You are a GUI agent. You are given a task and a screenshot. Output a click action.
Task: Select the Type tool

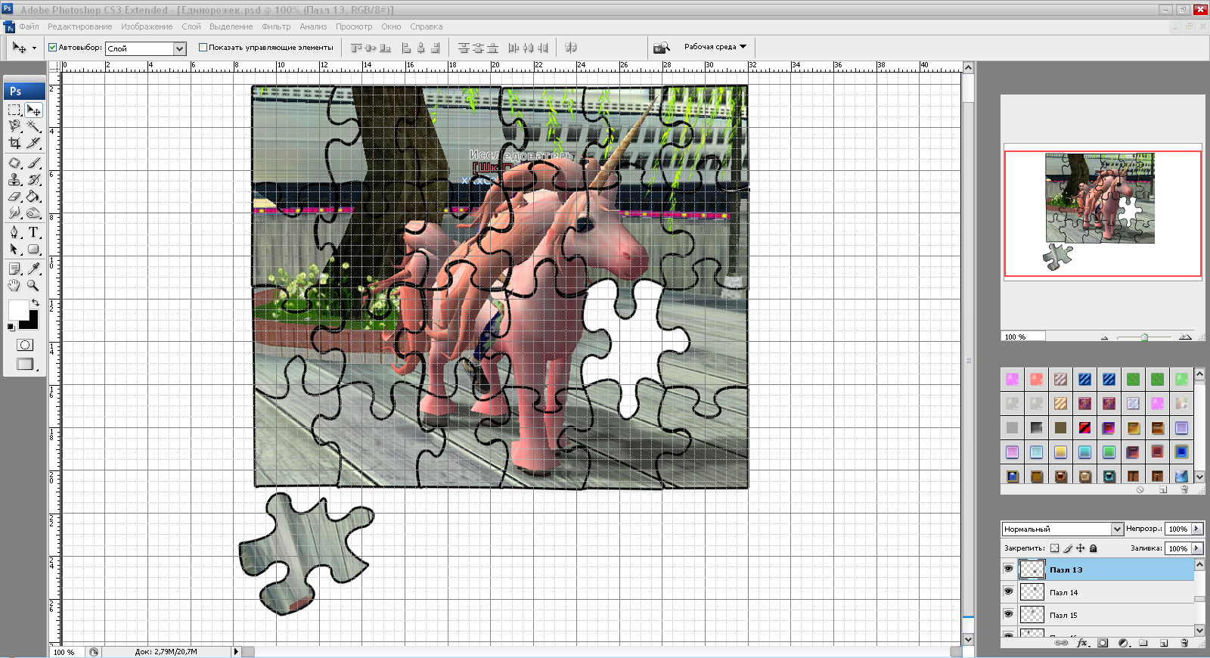tap(33, 233)
